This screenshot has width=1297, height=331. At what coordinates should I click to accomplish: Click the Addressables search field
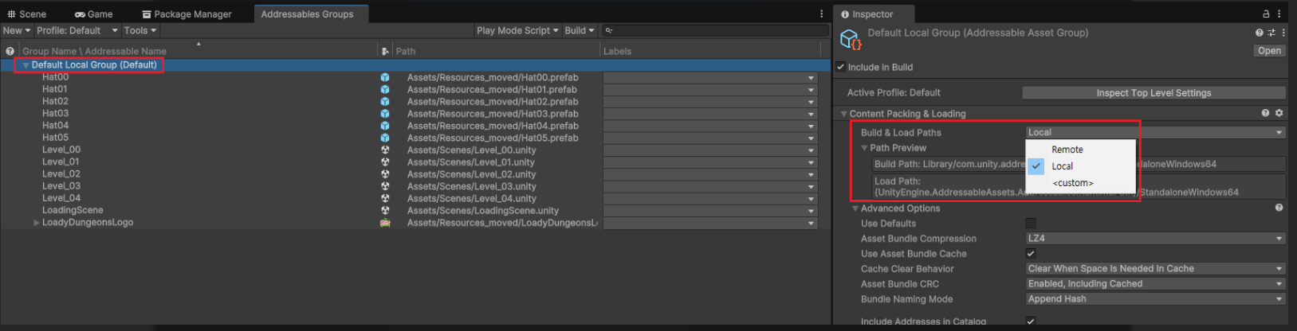[715, 30]
